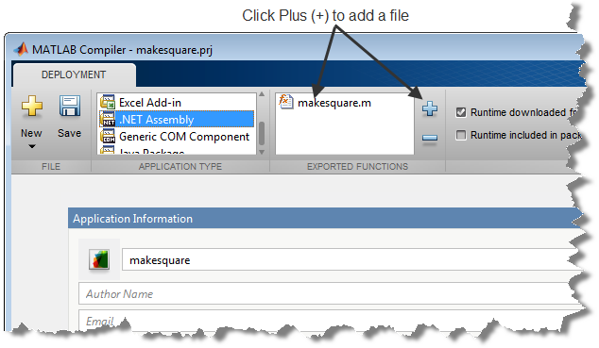Click the Save floppy disk icon
Image resolution: width=599 pixels, height=348 pixels.
pyautogui.click(x=70, y=106)
